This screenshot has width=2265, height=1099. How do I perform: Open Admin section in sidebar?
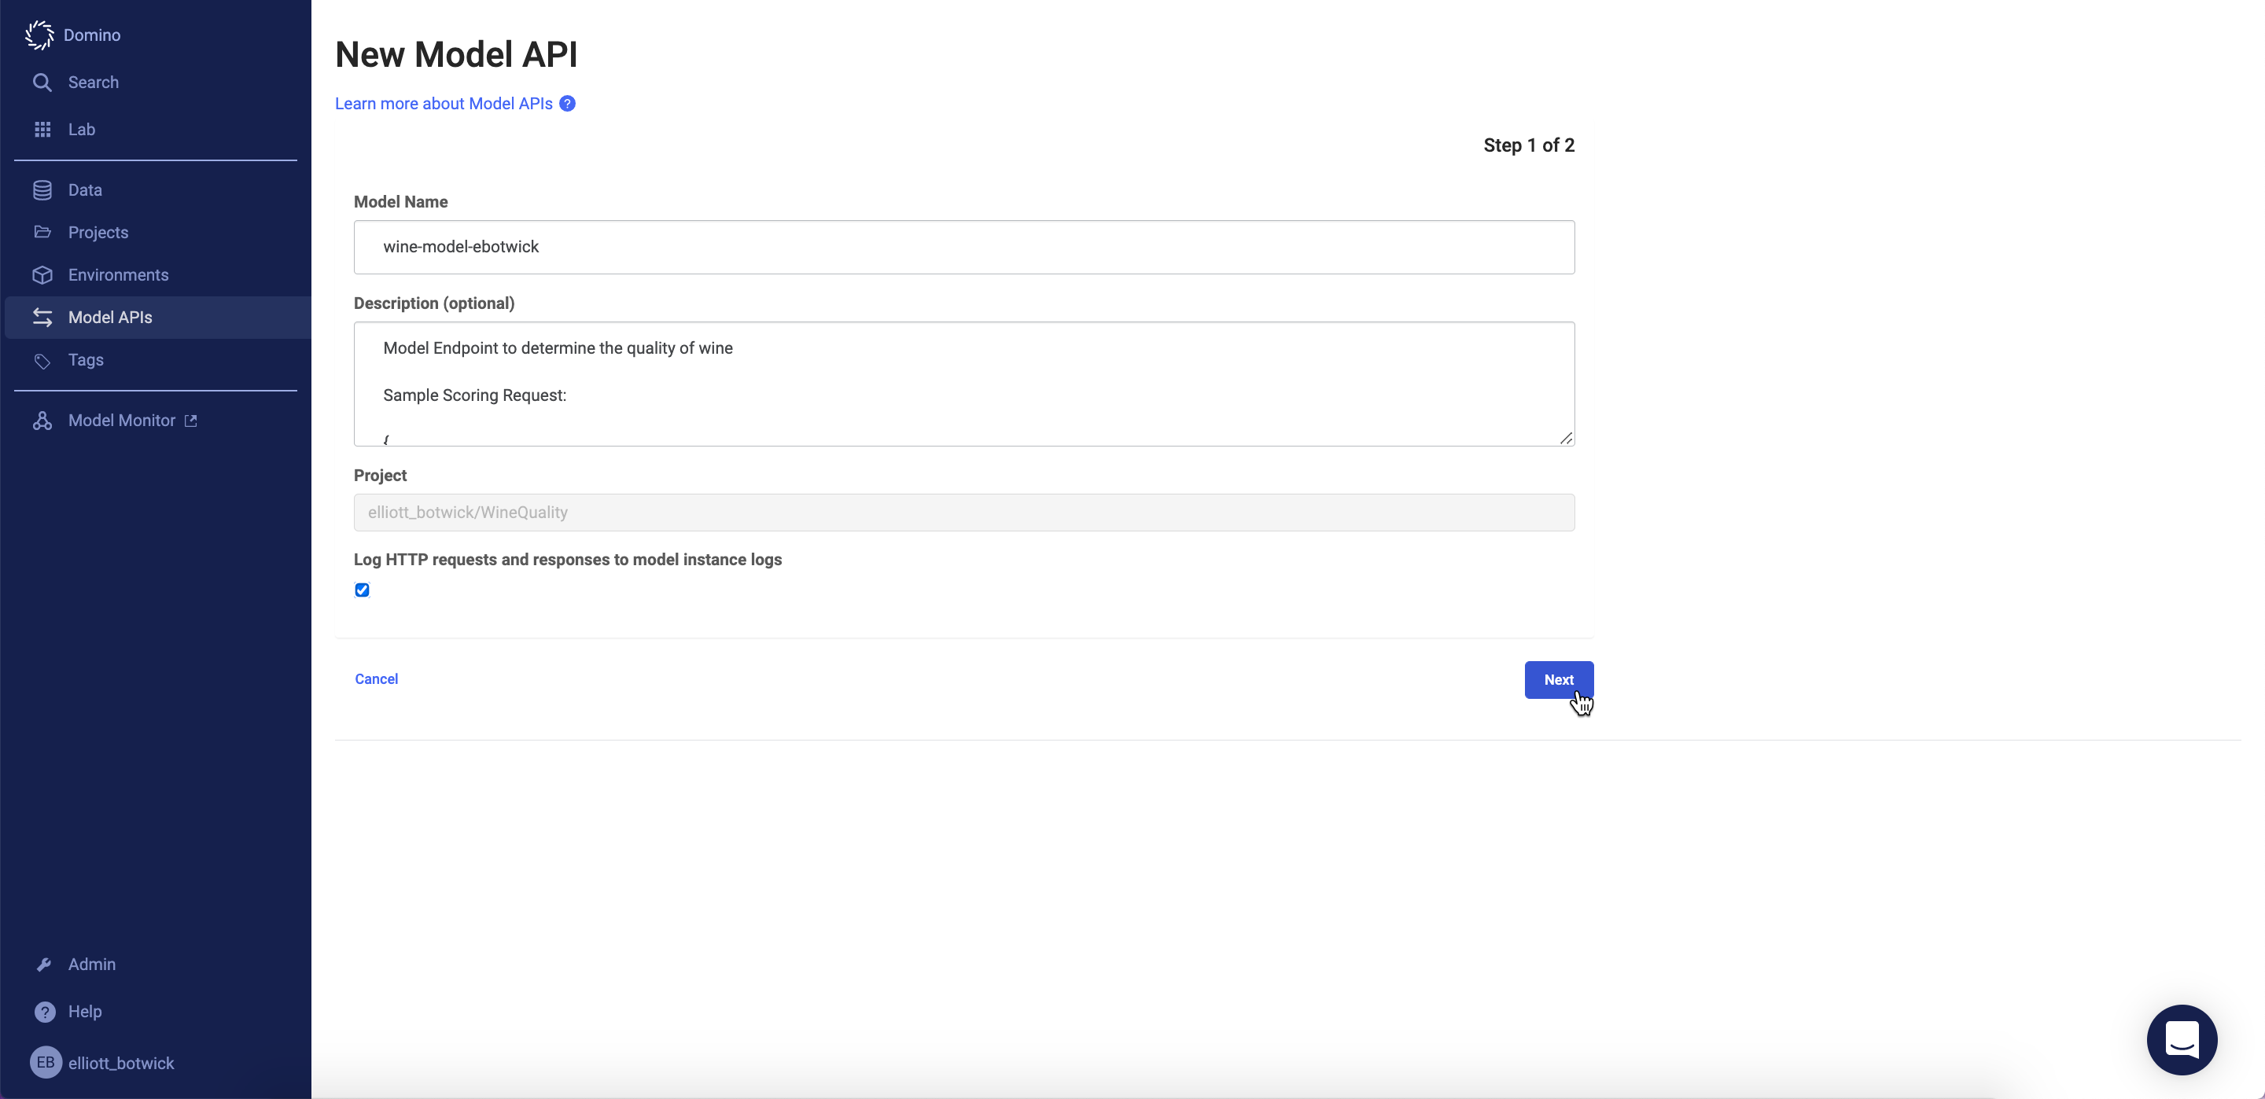click(91, 965)
